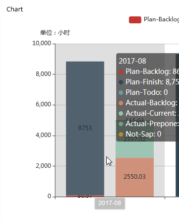
Task: Click the 10,000 y-axis label
Action: (42, 43)
